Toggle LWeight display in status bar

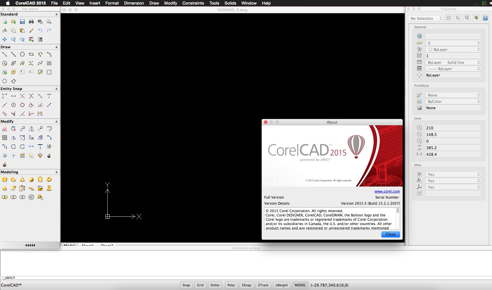coord(281,285)
